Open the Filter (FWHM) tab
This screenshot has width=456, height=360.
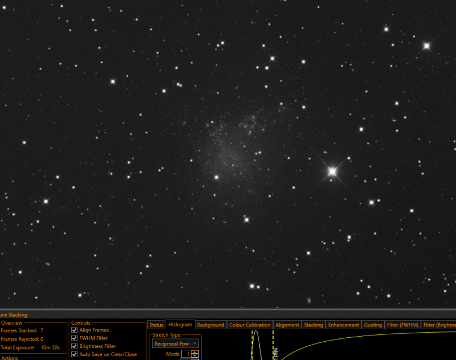pyautogui.click(x=402, y=325)
